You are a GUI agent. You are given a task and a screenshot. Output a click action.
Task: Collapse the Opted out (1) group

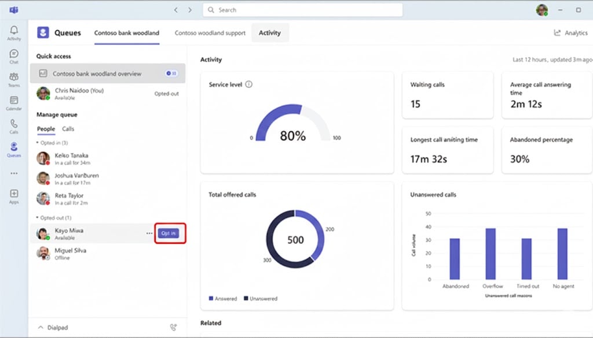coord(36,217)
